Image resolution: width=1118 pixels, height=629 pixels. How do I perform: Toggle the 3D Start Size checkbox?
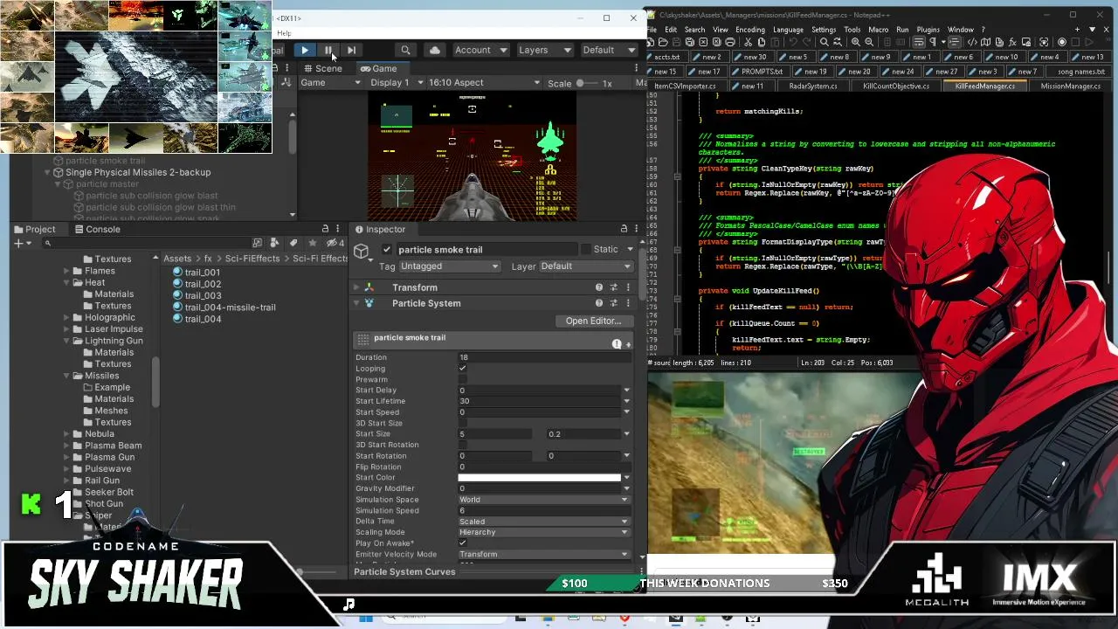pyautogui.click(x=462, y=423)
